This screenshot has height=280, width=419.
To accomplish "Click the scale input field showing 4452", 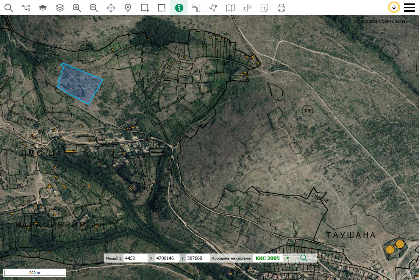I will click(x=136, y=258).
